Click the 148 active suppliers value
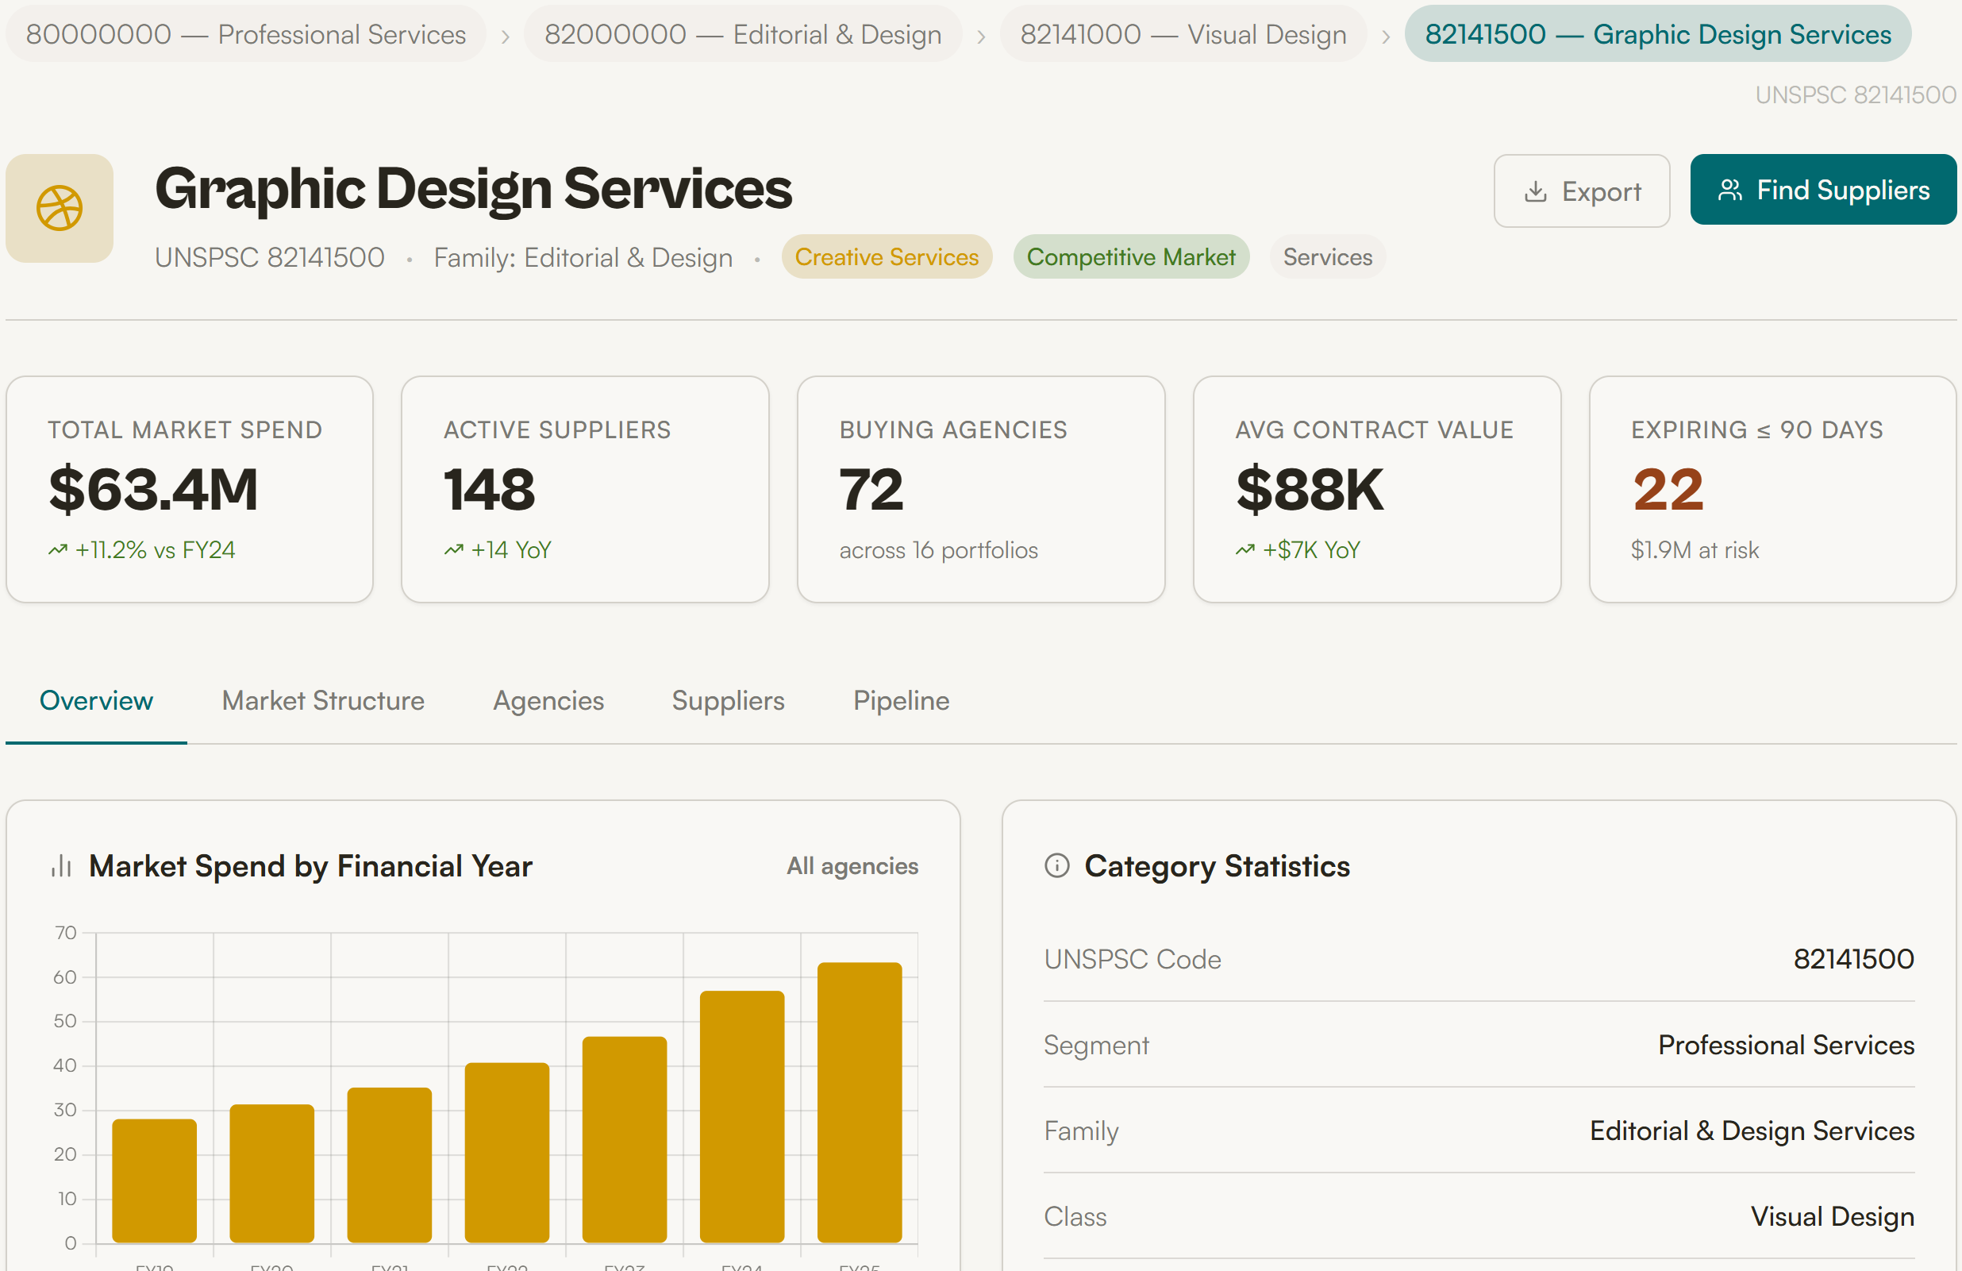 point(490,489)
